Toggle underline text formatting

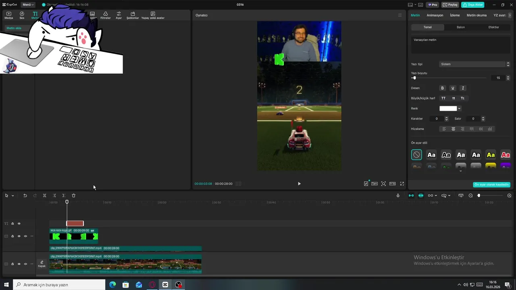click(x=453, y=88)
